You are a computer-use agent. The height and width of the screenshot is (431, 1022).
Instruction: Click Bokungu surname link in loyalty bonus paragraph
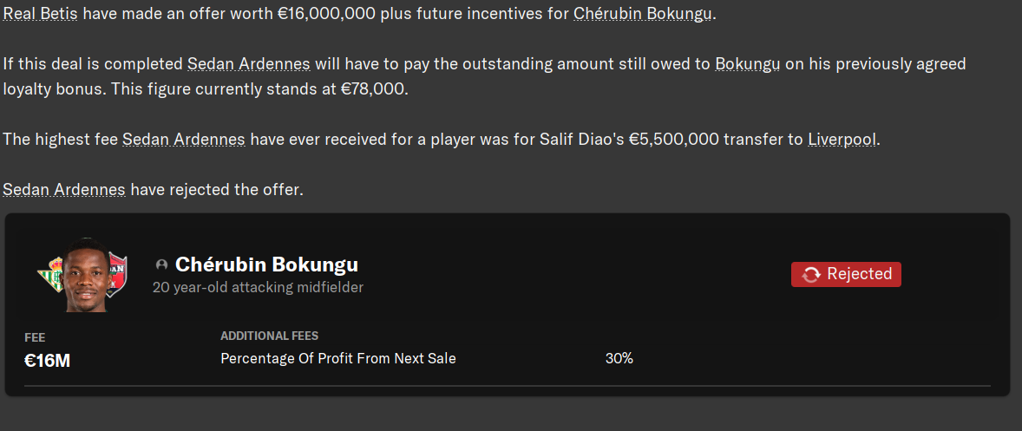click(747, 64)
